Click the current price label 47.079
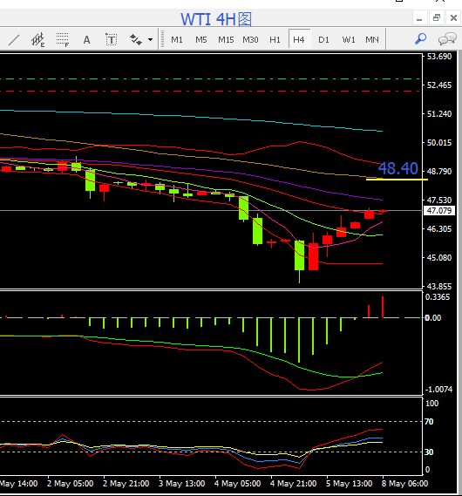Screen dimensions: 462x496 pos(439,211)
